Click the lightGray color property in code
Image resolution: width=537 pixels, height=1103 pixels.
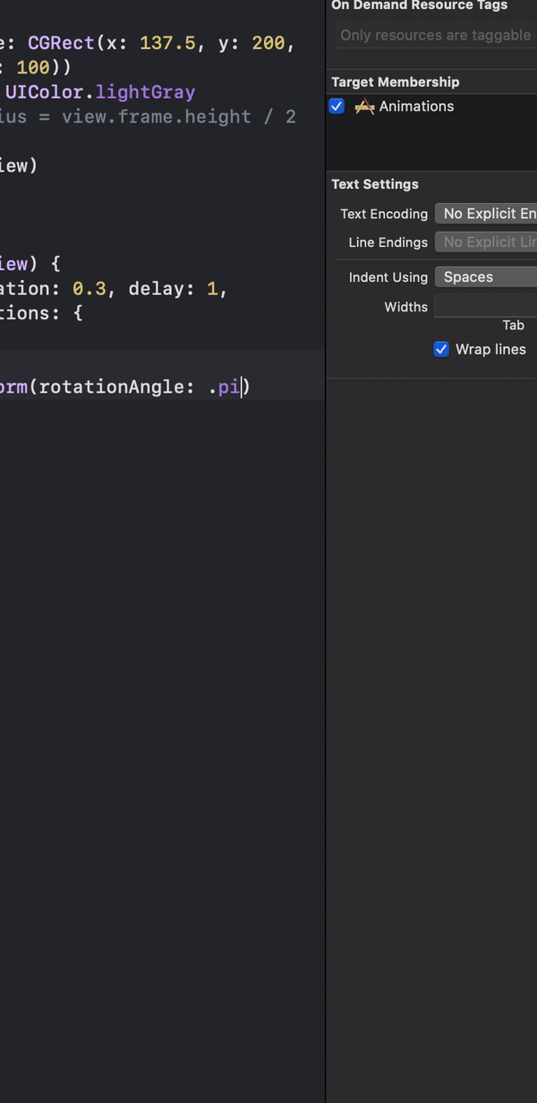pyautogui.click(x=146, y=92)
